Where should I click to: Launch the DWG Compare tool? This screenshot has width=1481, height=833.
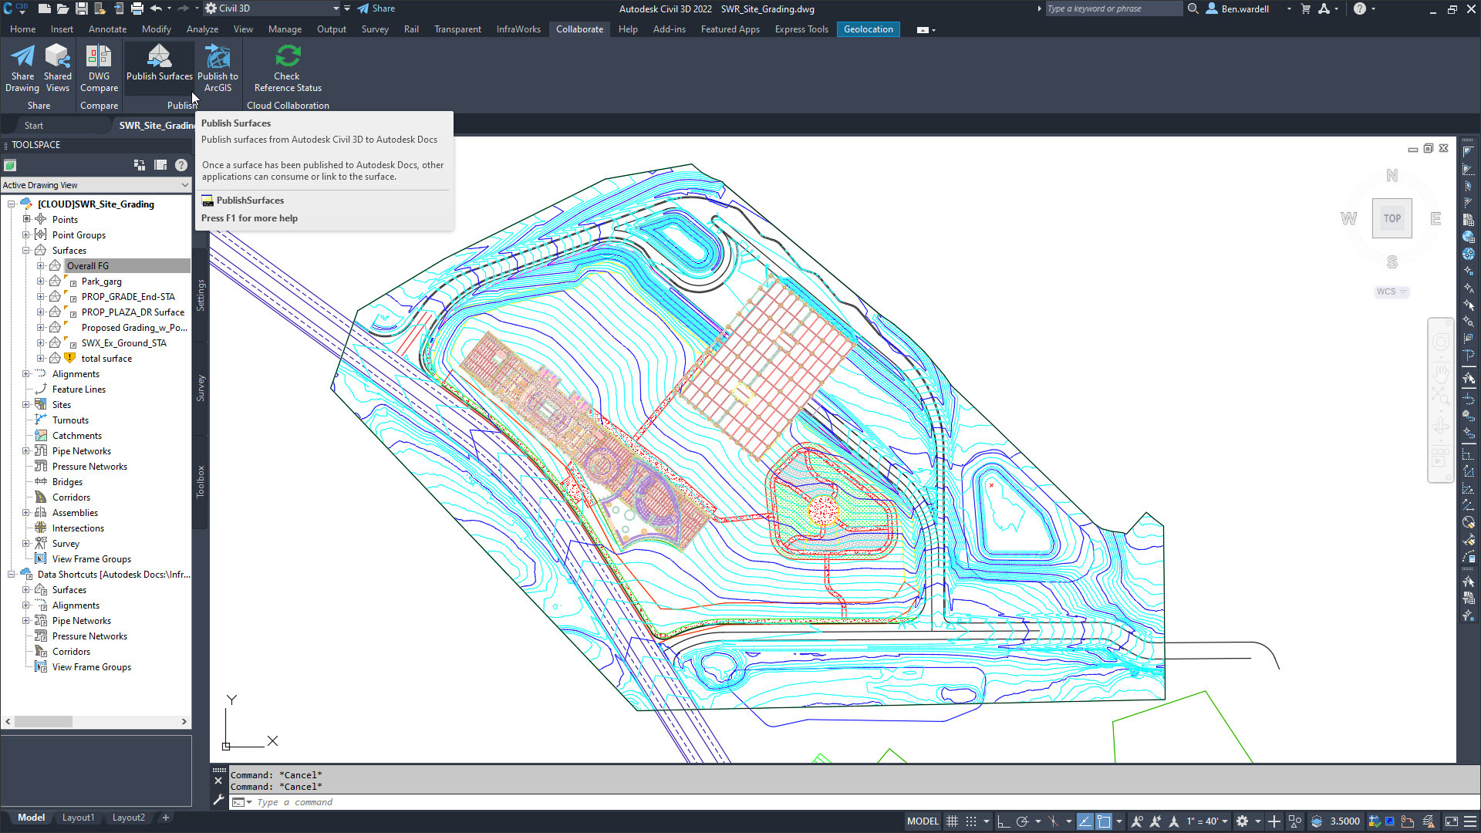pos(99,68)
